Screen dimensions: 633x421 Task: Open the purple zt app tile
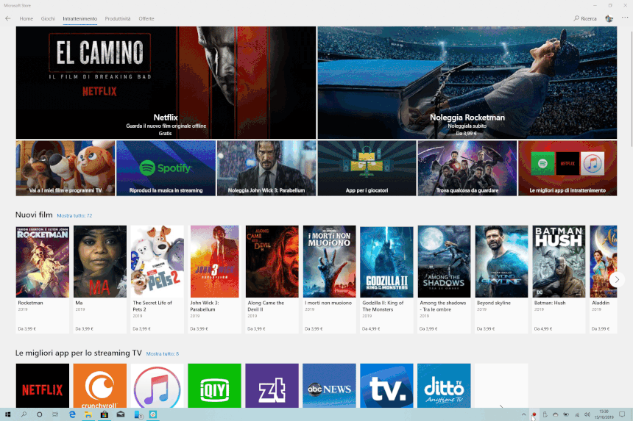[272, 386]
